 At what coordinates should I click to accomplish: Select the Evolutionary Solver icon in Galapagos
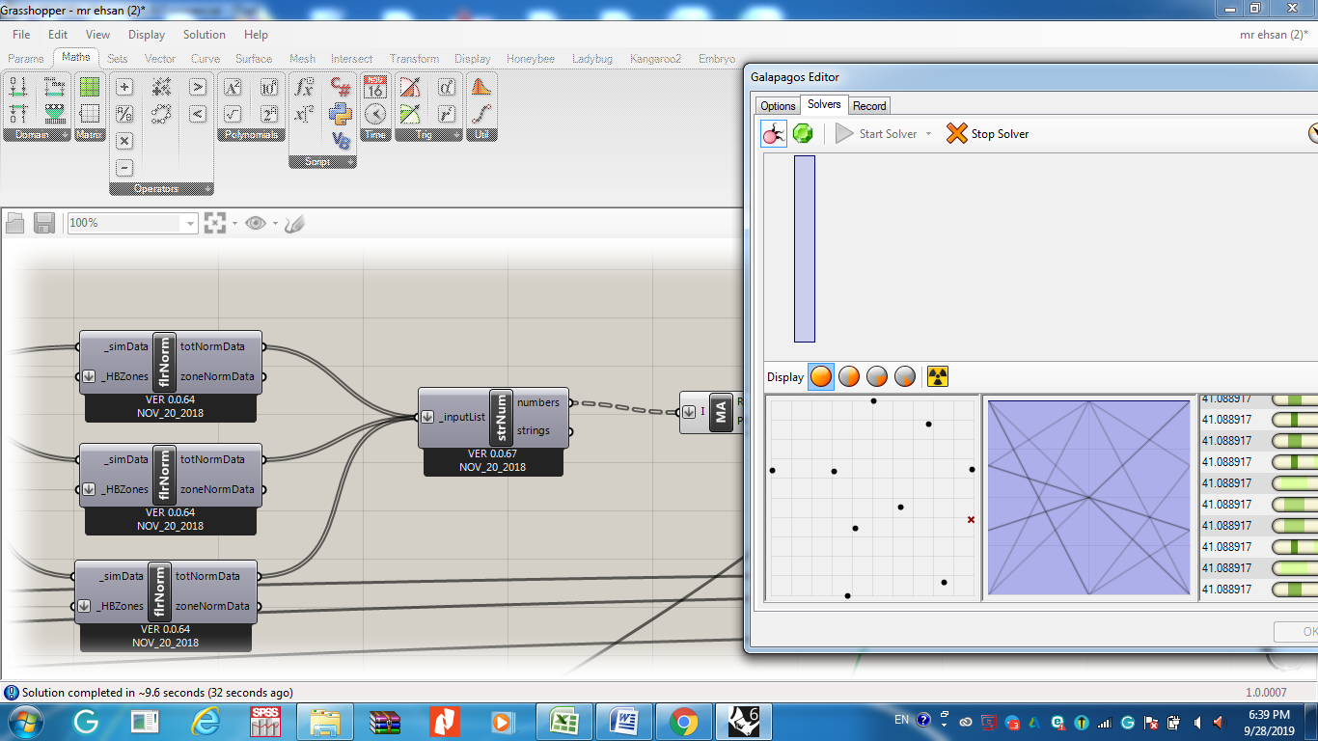pos(773,134)
